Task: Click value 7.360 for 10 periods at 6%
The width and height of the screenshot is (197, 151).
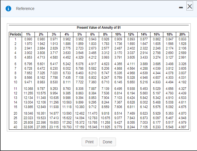Action: (x=93, y=82)
